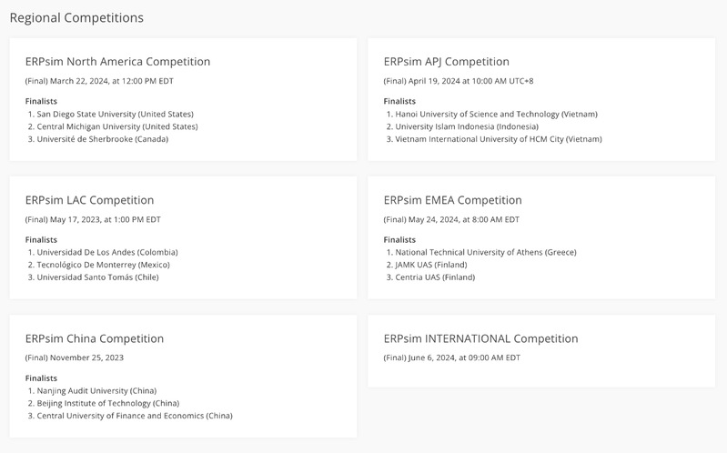Click San Diego State University finalist

click(115, 114)
